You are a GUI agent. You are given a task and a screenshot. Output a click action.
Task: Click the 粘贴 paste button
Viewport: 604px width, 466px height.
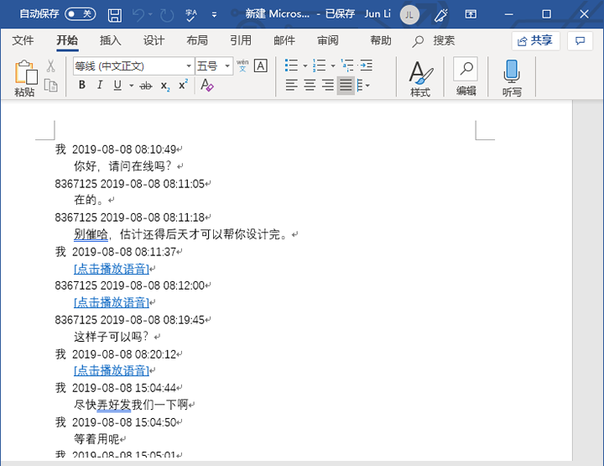point(25,78)
